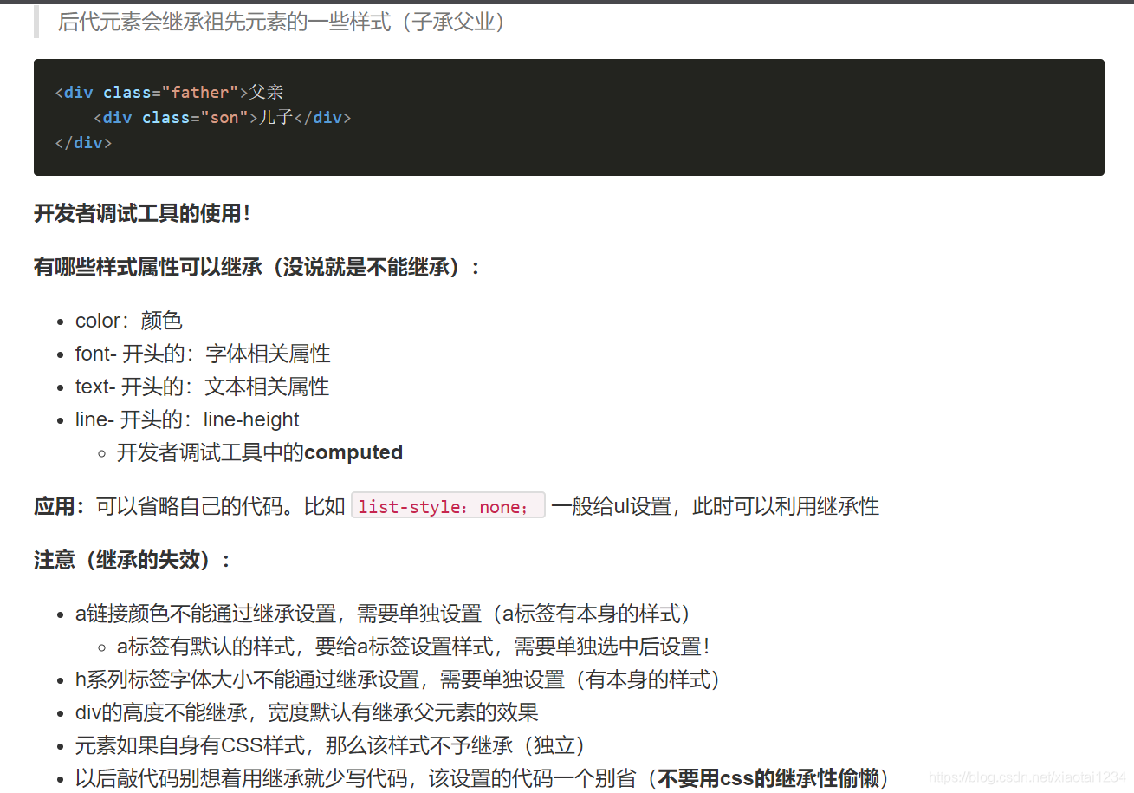Click the heading 注意（继承的失效）：
Screen dimensions: 1134x793
point(132,560)
